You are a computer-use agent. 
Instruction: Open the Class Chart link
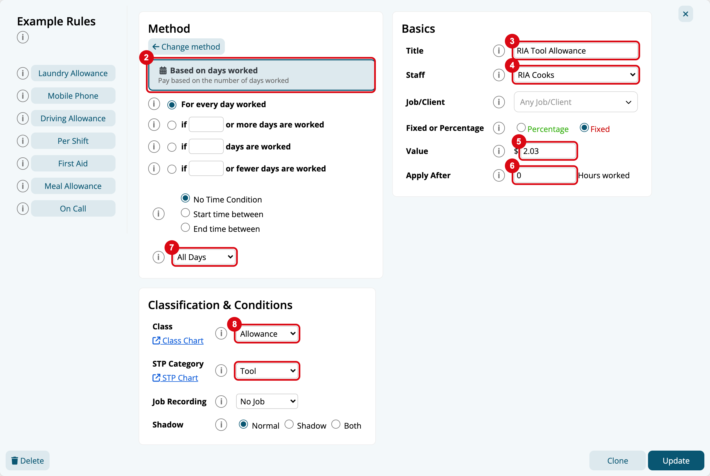[178, 341]
